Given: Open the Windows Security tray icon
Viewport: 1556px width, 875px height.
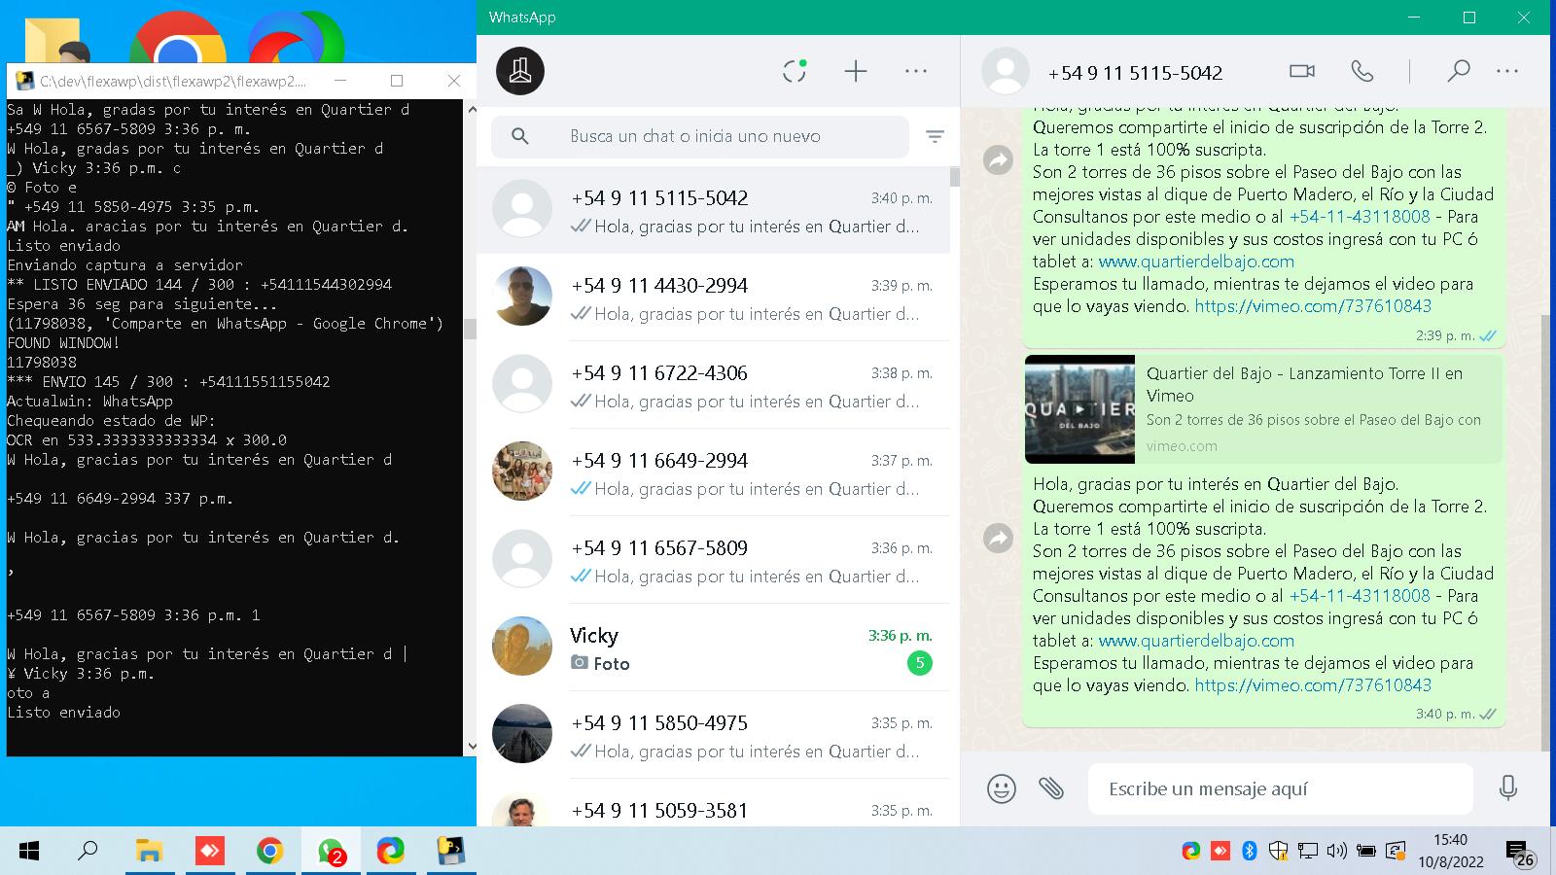Looking at the screenshot, I should [1279, 852].
